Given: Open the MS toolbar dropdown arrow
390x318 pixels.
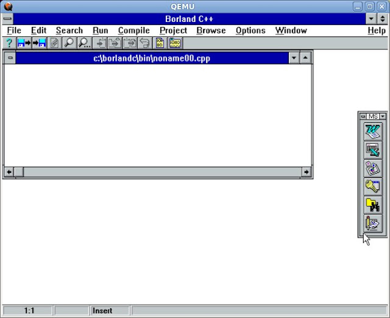Looking at the screenshot, I should coord(383,116).
